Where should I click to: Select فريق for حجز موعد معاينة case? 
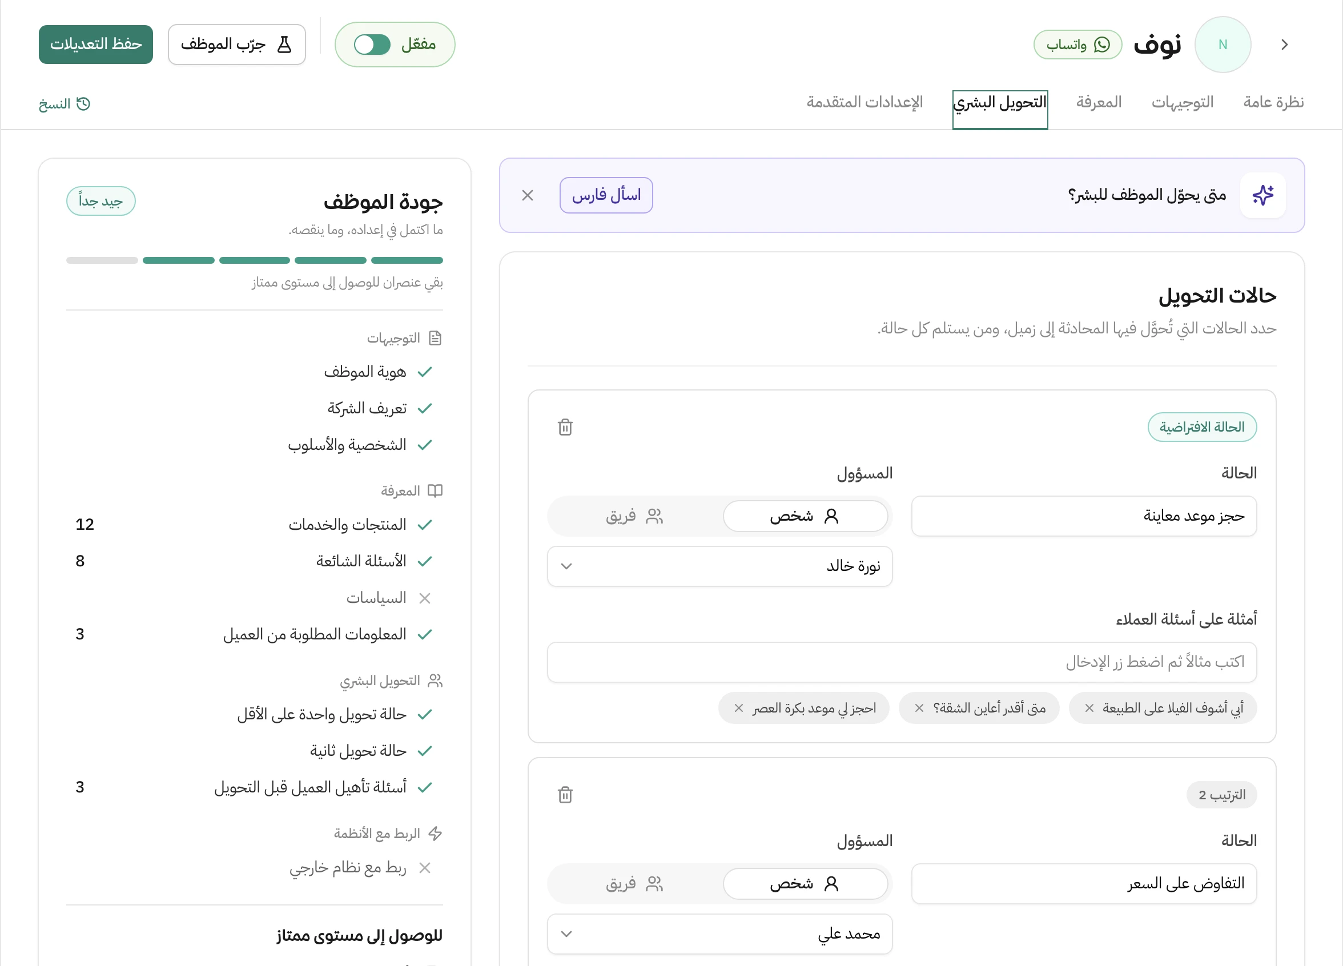(x=634, y=516)
